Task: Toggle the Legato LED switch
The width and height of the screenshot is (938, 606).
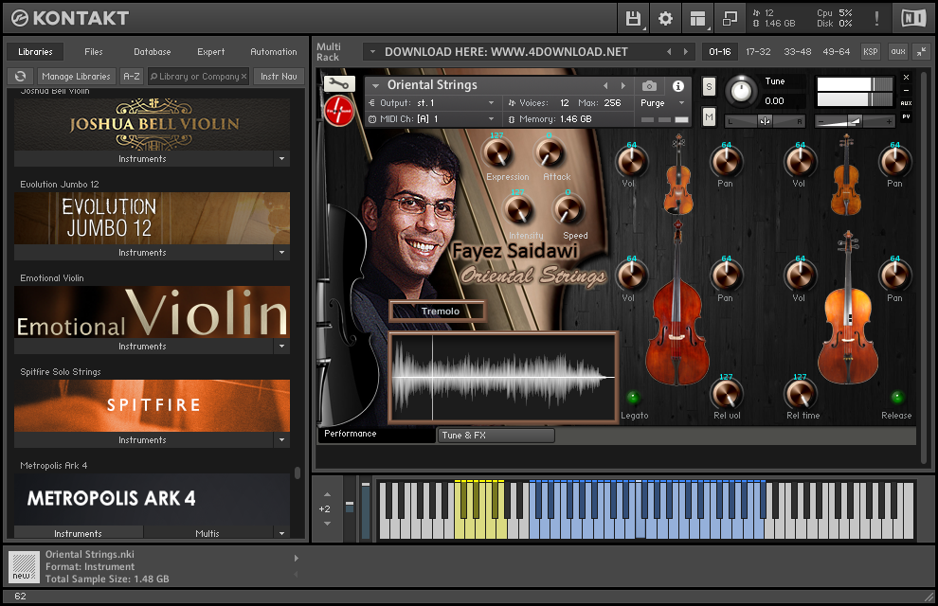Action: click(634, 397)
